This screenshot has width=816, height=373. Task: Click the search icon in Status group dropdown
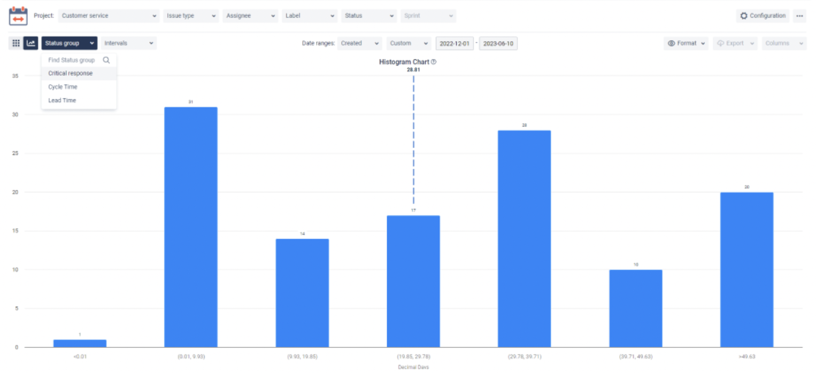(106, 60)
